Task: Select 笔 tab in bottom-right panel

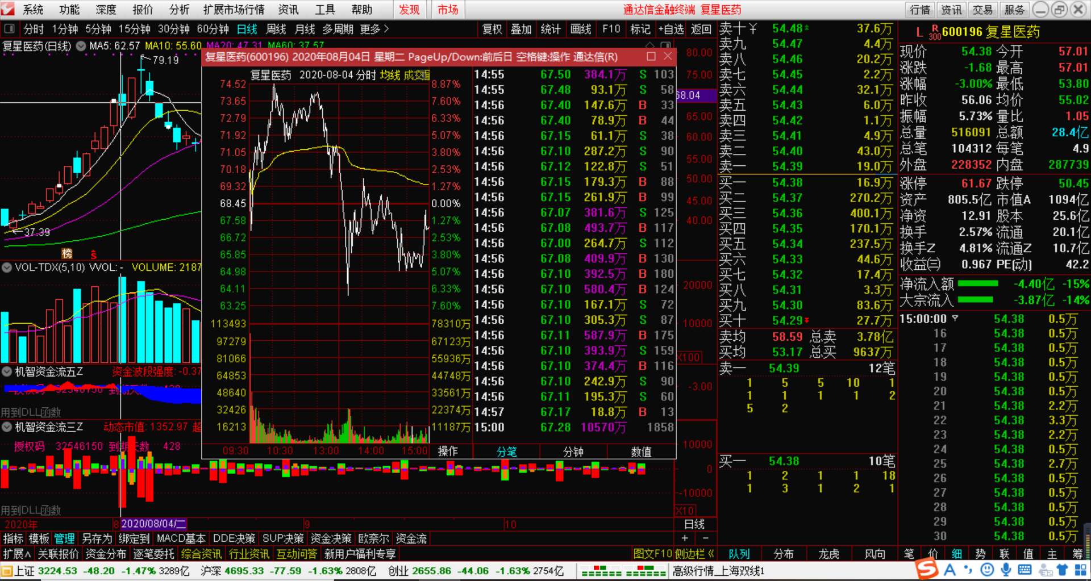Action: [909, 554]
